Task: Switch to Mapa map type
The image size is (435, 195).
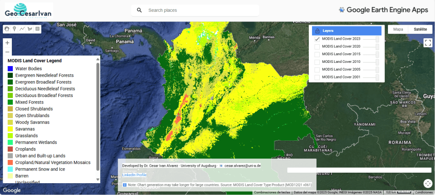Action: [398, 29]
